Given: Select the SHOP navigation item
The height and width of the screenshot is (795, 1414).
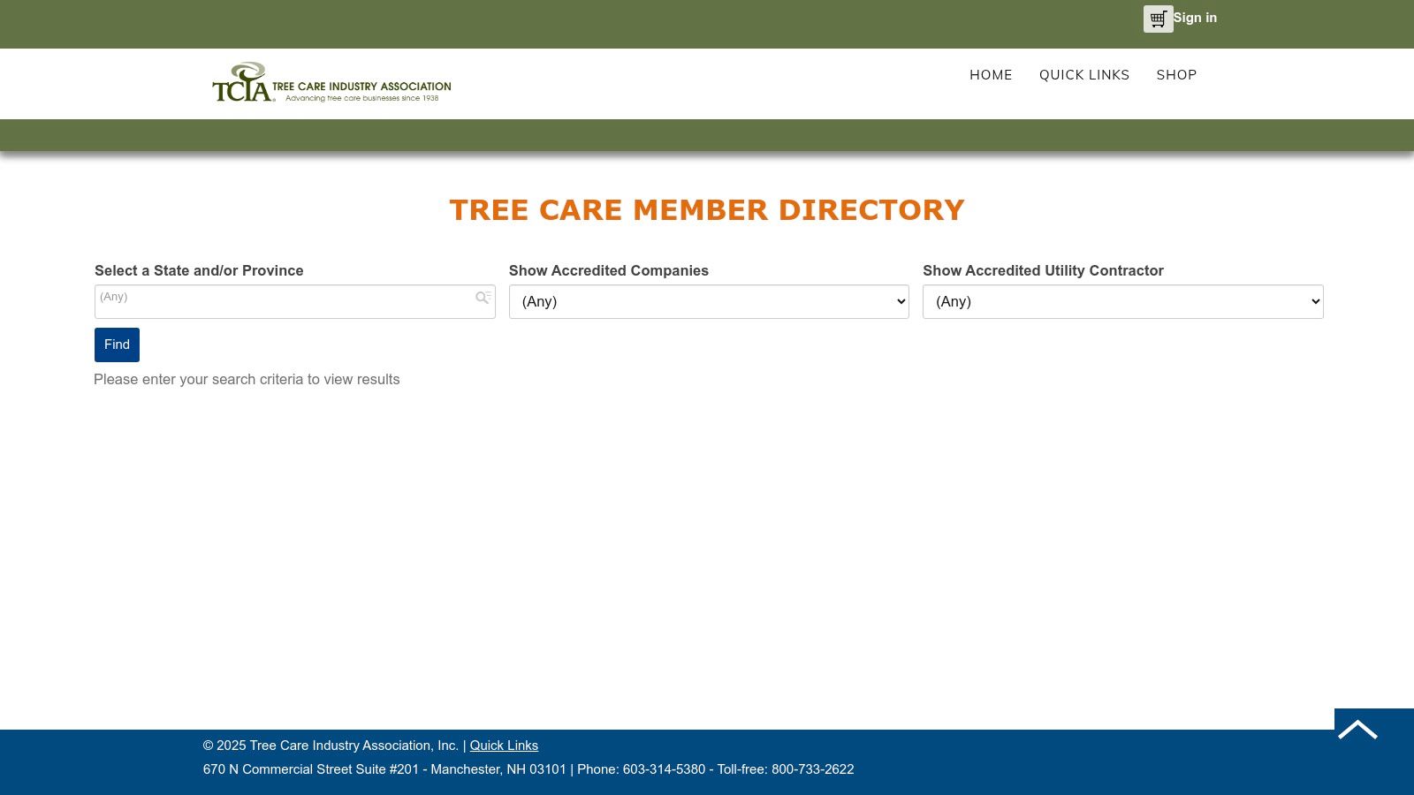Looking at the screenshot, I should pos(1176,75).
